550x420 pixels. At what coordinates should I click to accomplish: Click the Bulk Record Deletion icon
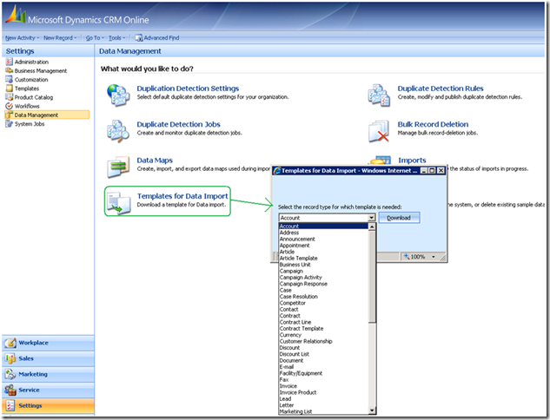click(x=378, y=130)
